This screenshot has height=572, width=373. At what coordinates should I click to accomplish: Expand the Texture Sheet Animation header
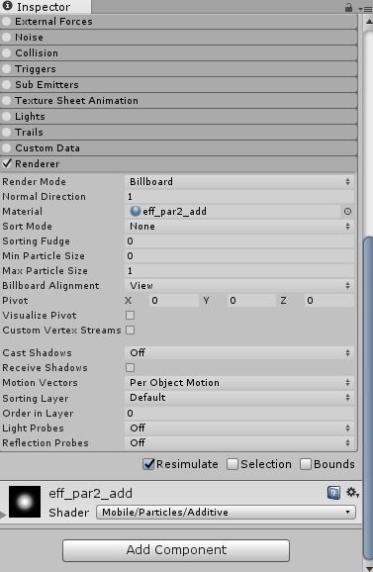click(178, 101)
